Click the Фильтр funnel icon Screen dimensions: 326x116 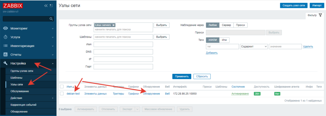coord(320,15)
